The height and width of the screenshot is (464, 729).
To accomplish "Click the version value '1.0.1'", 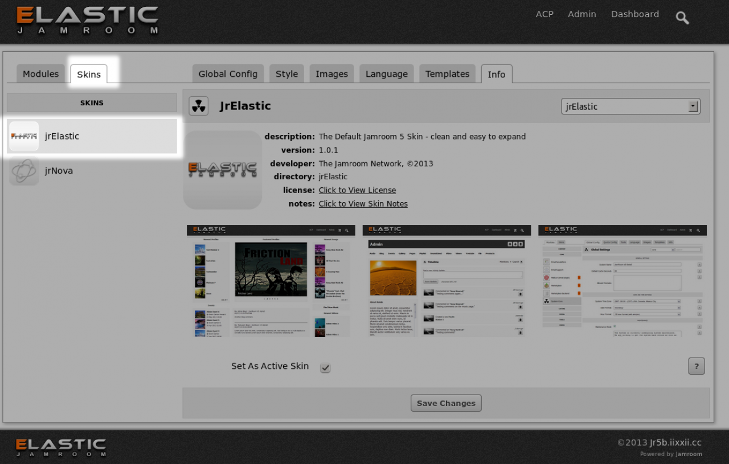I will [x=329, y=150].
